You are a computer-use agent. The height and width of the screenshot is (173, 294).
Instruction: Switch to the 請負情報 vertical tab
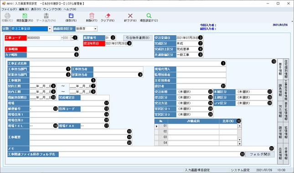pyautogui.click(x=280, y=90)
